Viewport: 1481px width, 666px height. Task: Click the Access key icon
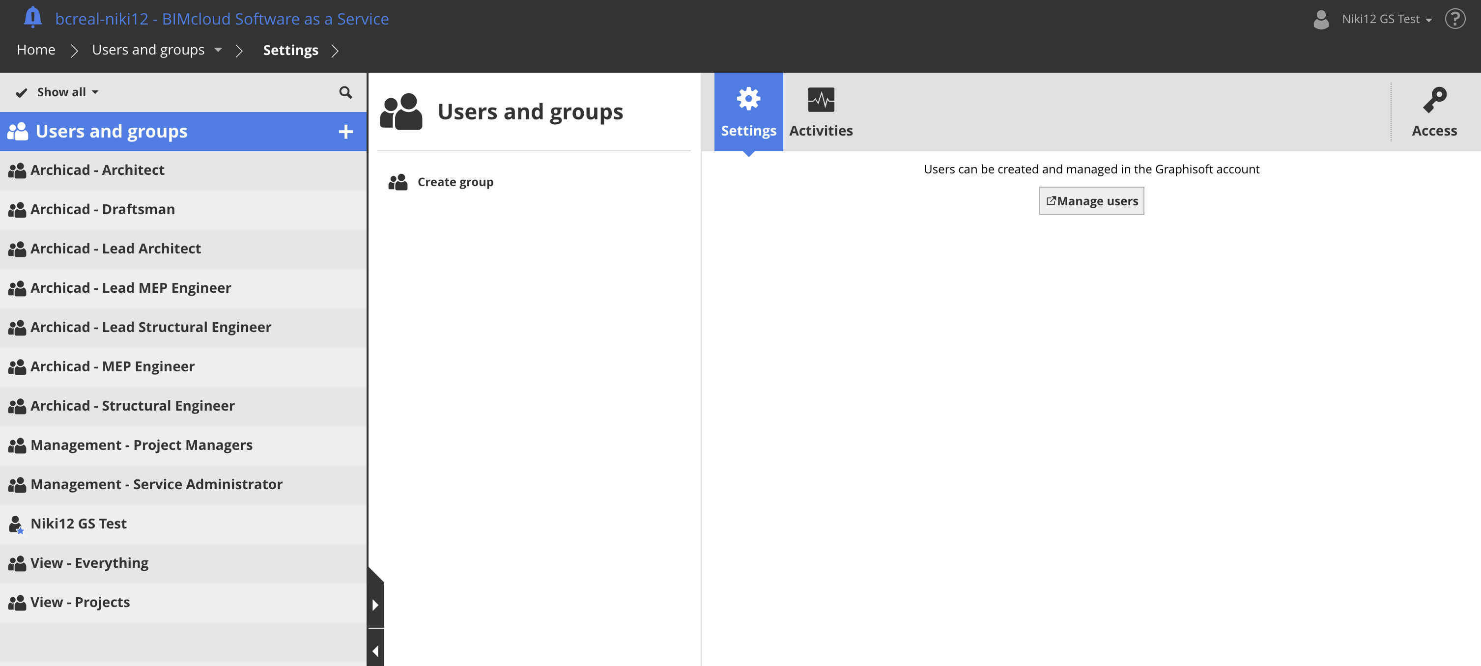pyautogui.click(x=1434, y=99)
